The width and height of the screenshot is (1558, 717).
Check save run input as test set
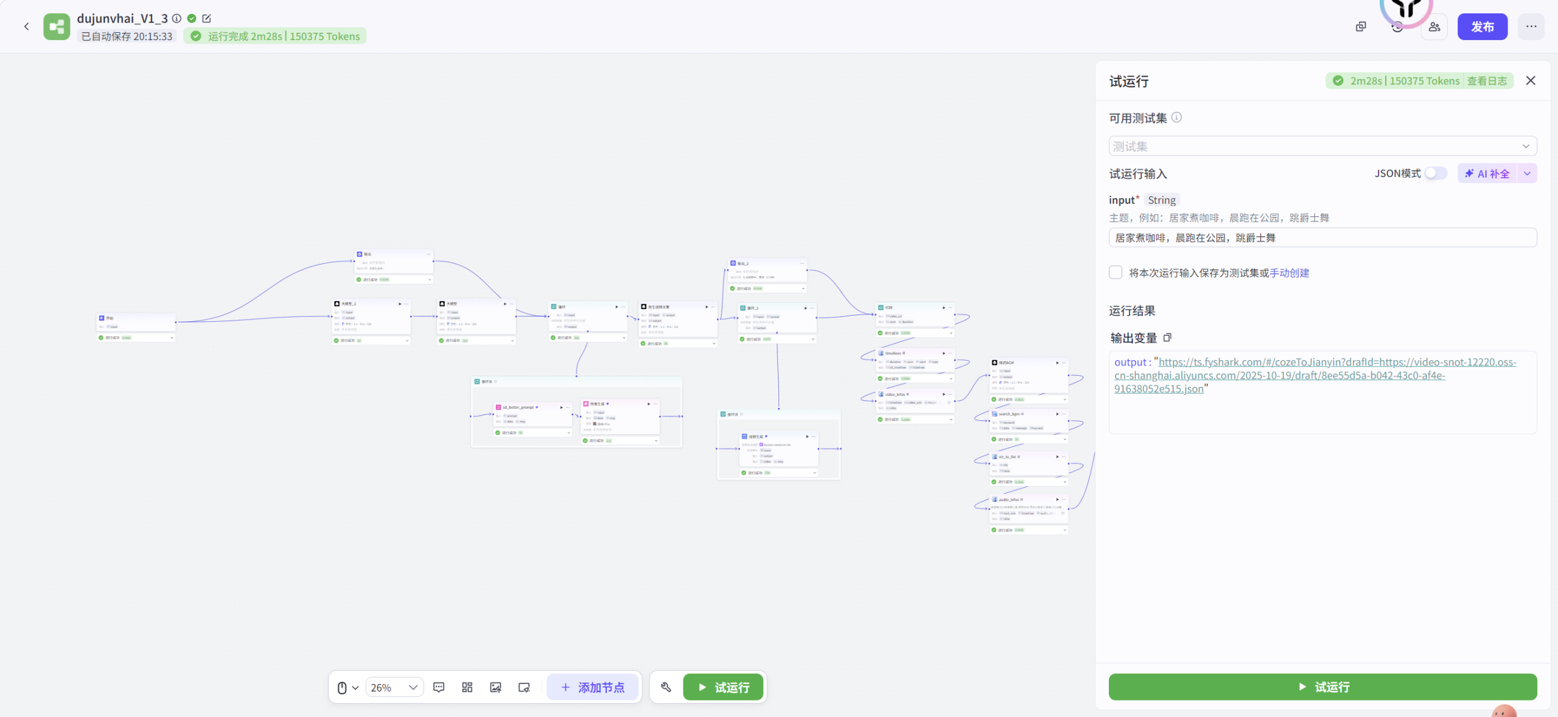(x=1116, y=272)
